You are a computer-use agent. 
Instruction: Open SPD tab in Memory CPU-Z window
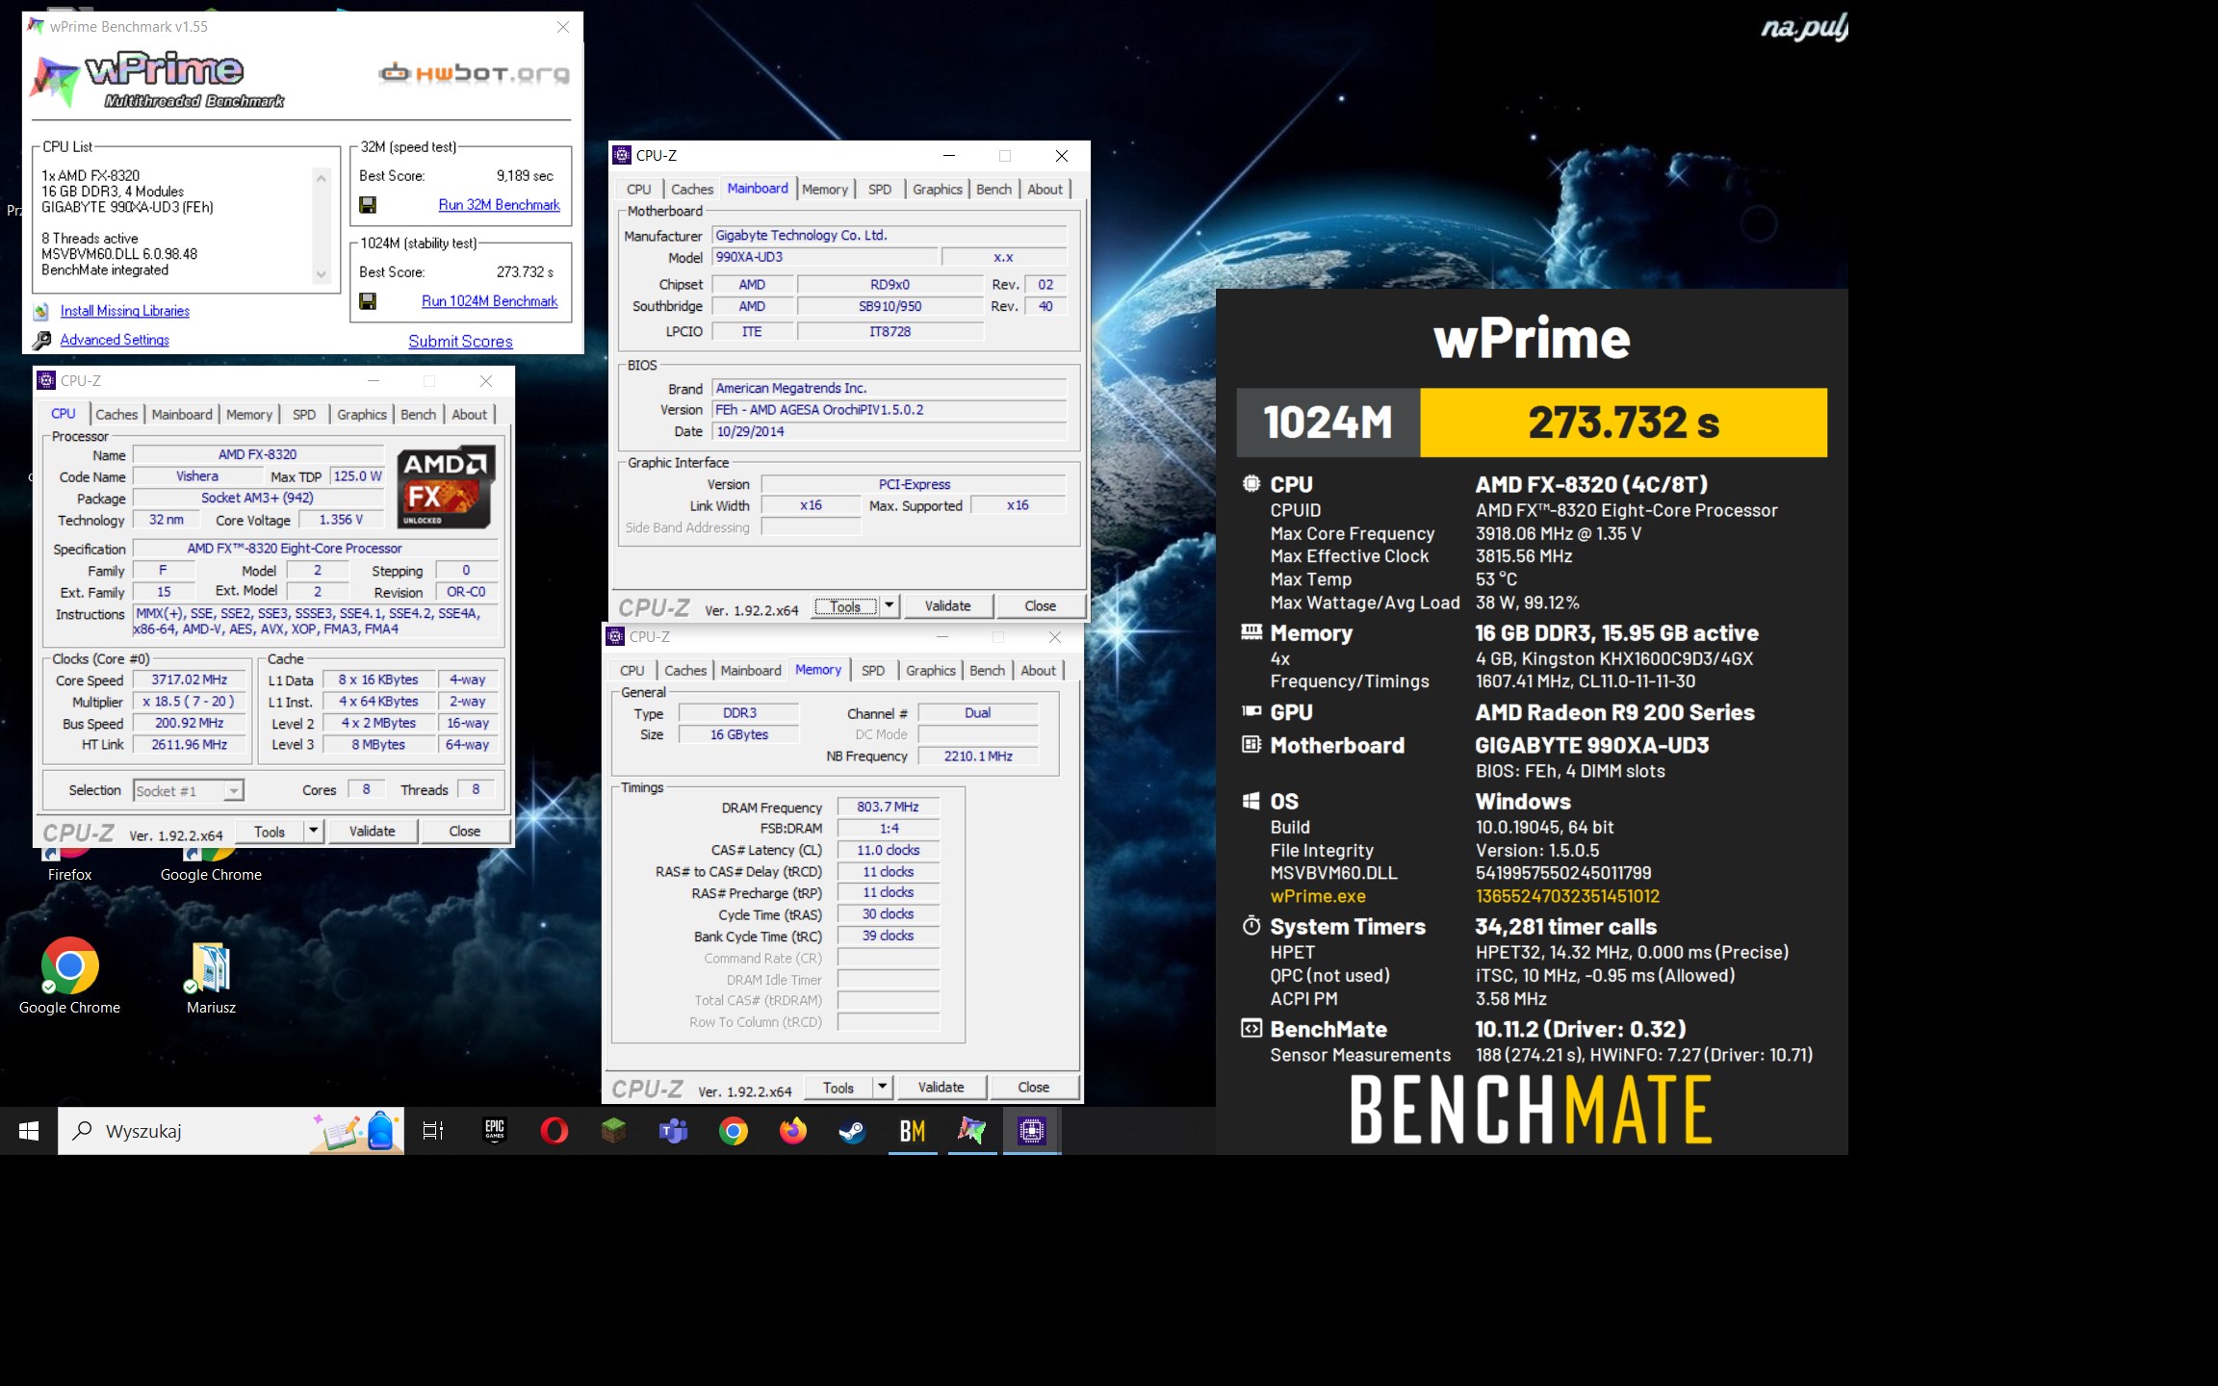[873, 671]
